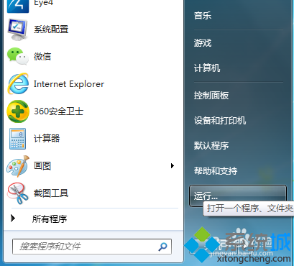Click the 系统配置 monitor icon
The image size is (294, 266).
18,29
